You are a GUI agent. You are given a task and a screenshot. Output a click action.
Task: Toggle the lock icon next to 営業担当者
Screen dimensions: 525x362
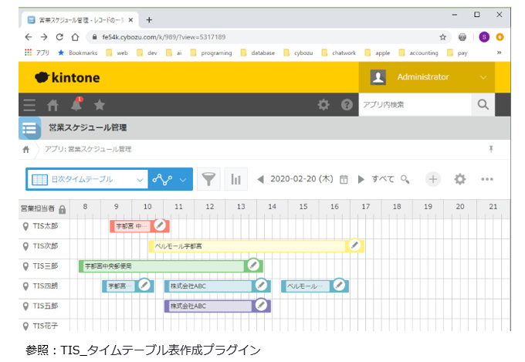(62, 208)
